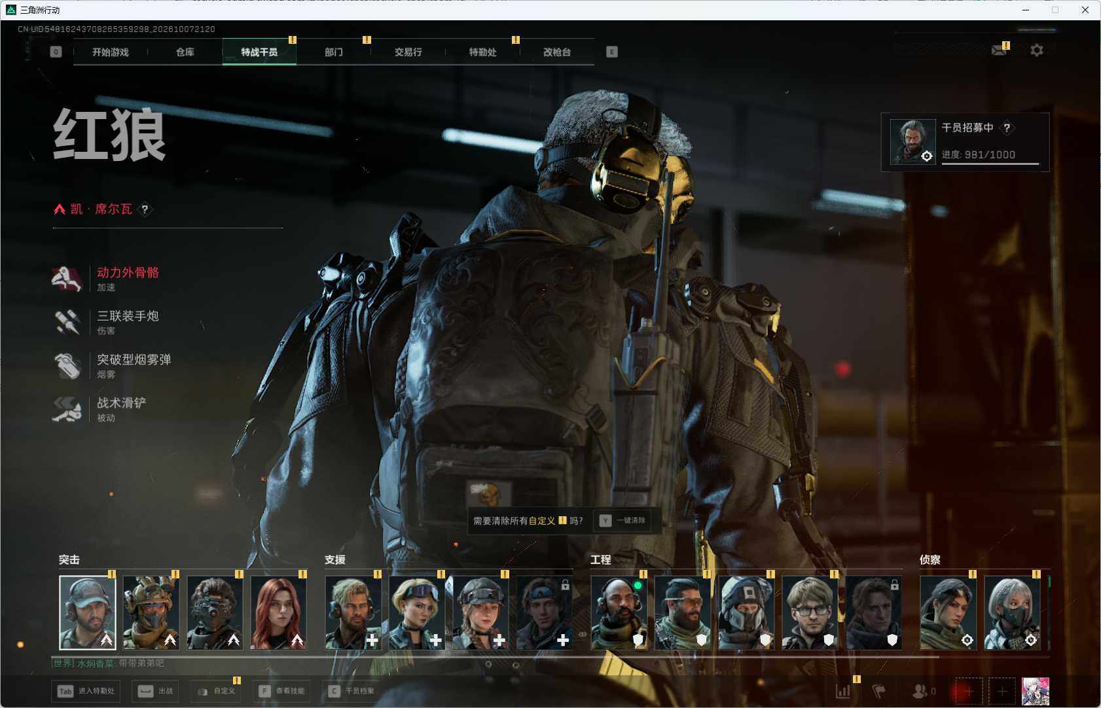The image size is (1101, 708).
Task: Click the 动力外骨骼 skill name
Action: [x=128, y=272]
